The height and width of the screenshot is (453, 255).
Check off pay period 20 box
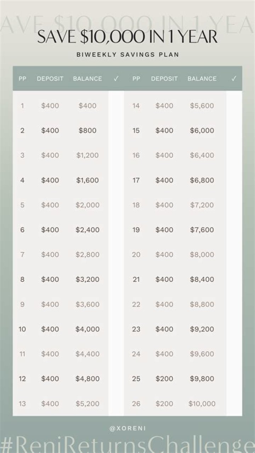coord(234,254)
